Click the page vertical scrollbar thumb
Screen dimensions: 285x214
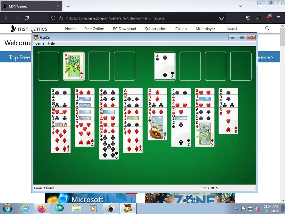pos(282,37)
